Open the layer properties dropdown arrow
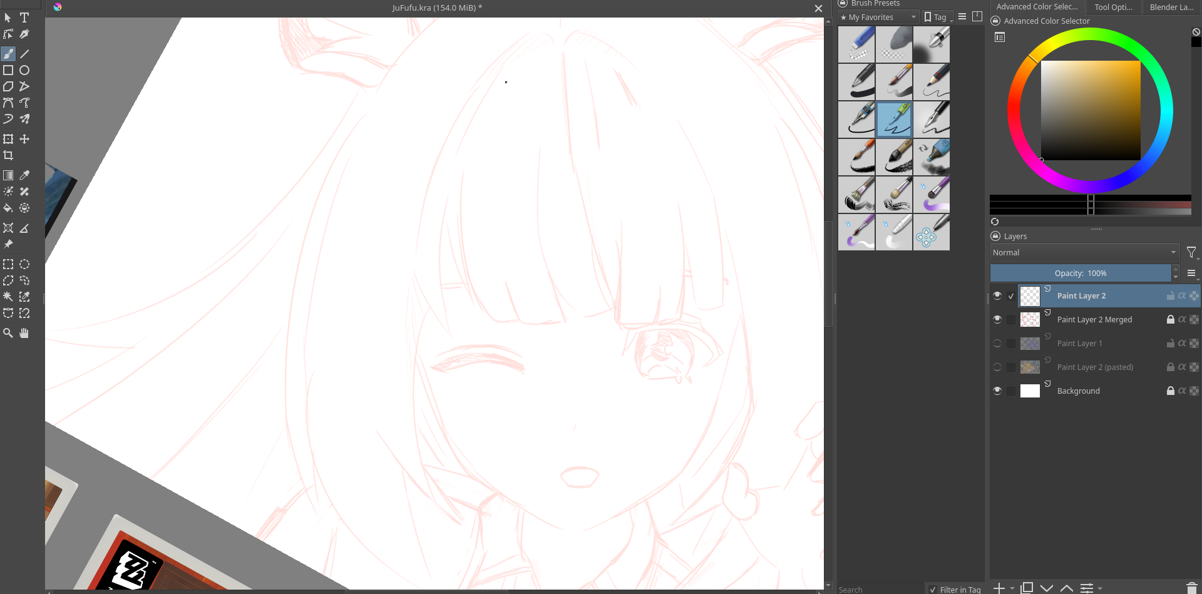 click(x=1100, y=588)
